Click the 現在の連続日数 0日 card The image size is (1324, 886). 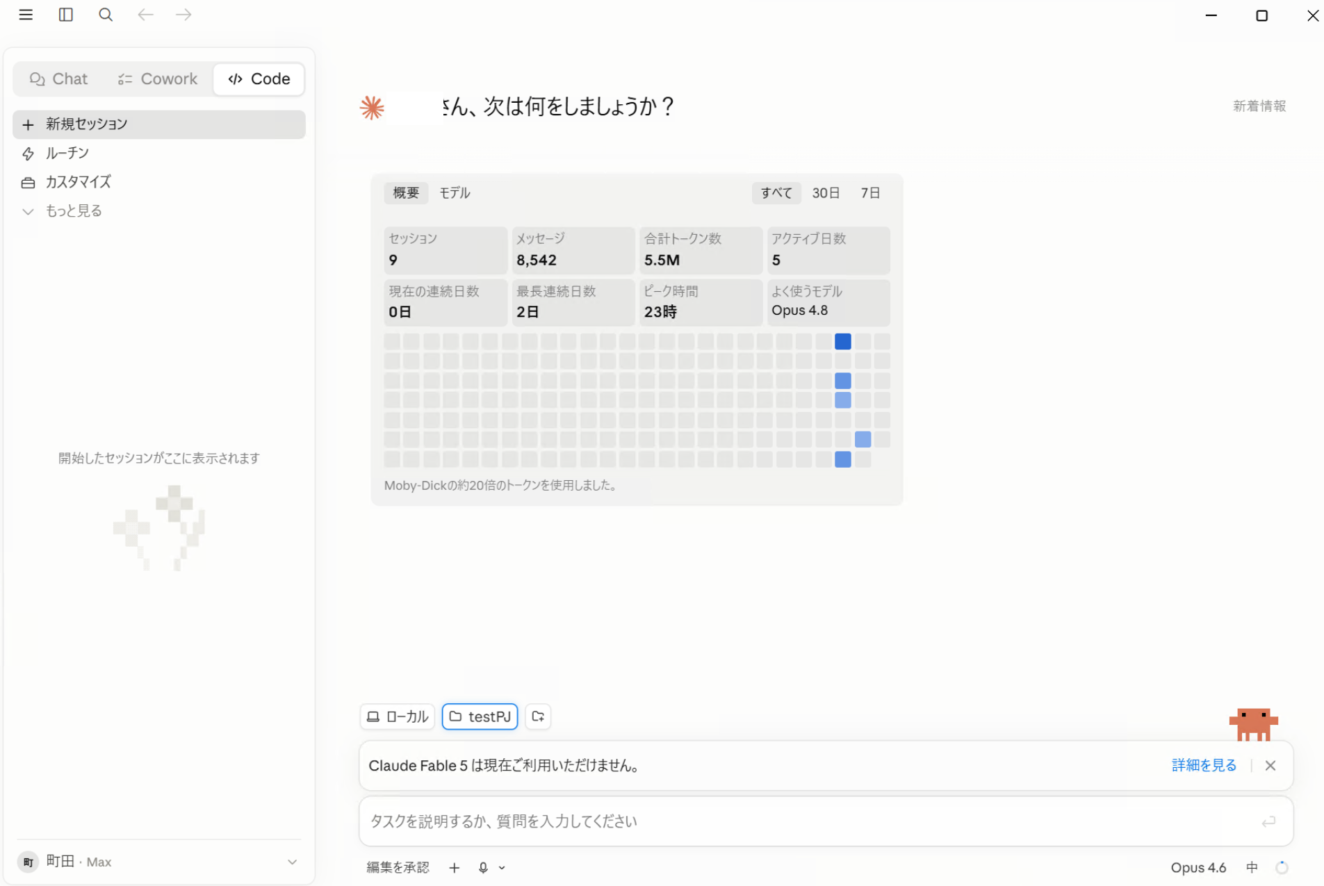446,302
